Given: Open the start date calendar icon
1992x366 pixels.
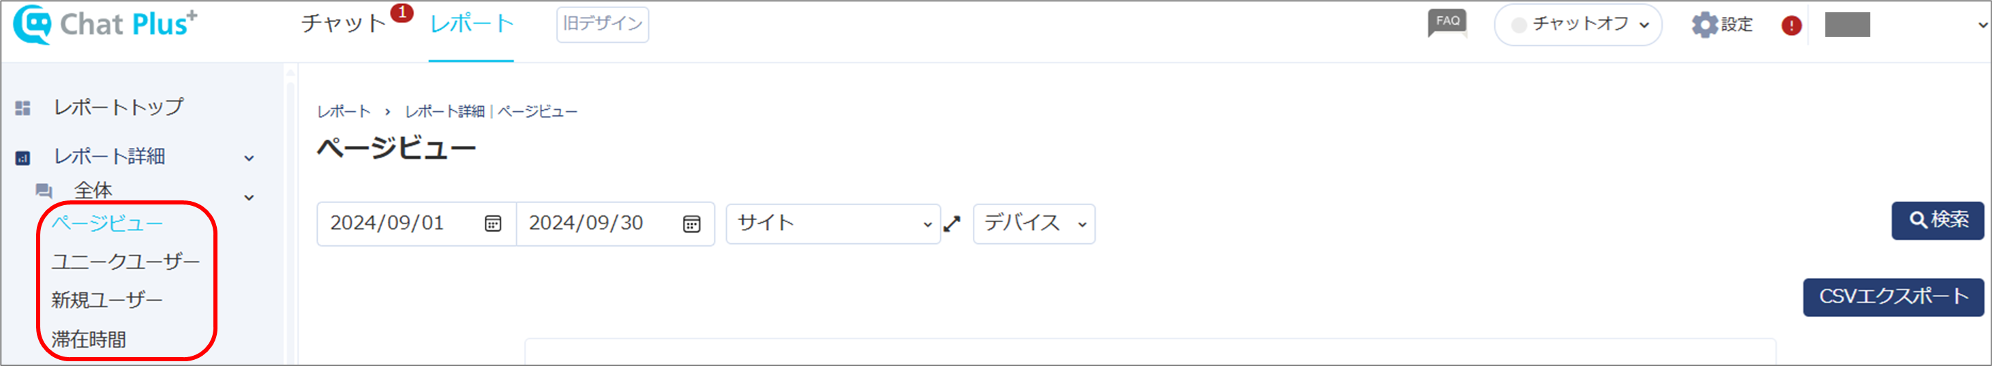Looking at the screenshot, I should point(493,224).
